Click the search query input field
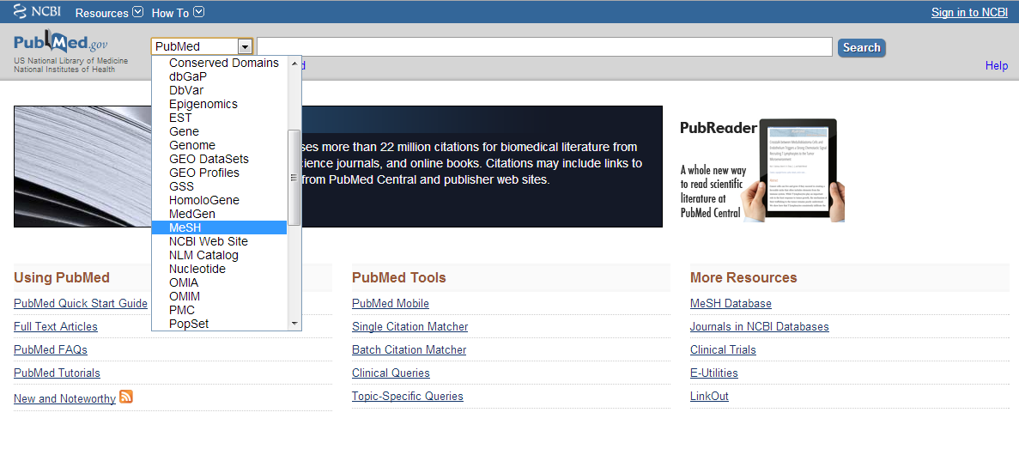This screenshot has height=461, width=1019. (x=544, y=47)
